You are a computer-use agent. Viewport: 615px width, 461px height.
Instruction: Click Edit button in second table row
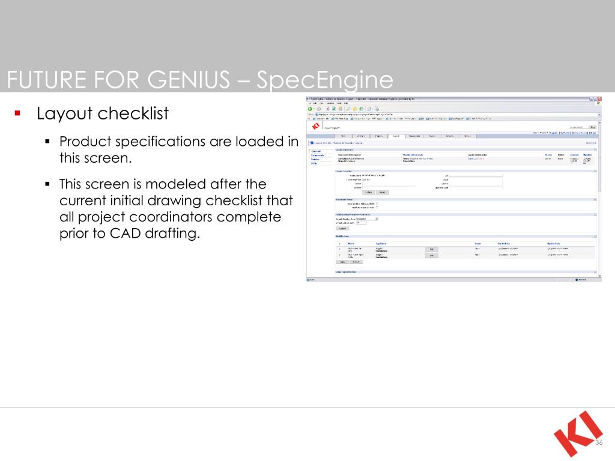(x=431, y=256)
